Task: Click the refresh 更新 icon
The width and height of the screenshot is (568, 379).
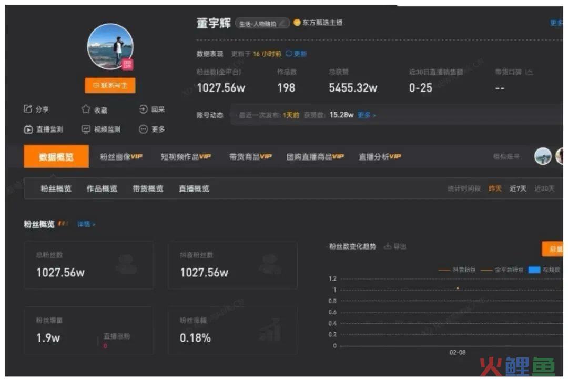Action: click(x=289, y=54)
